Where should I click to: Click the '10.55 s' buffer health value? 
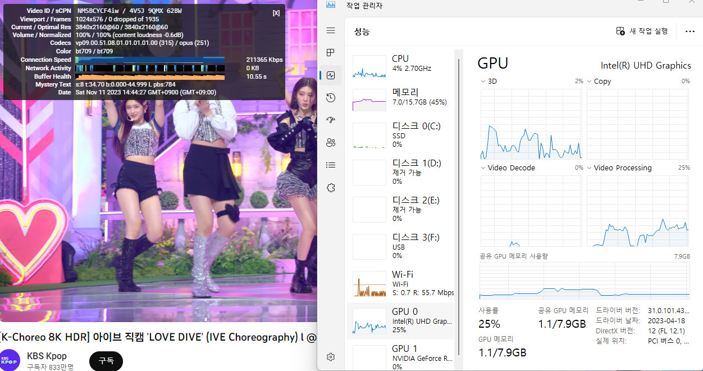pyautogui.click(x=257, y=76)
